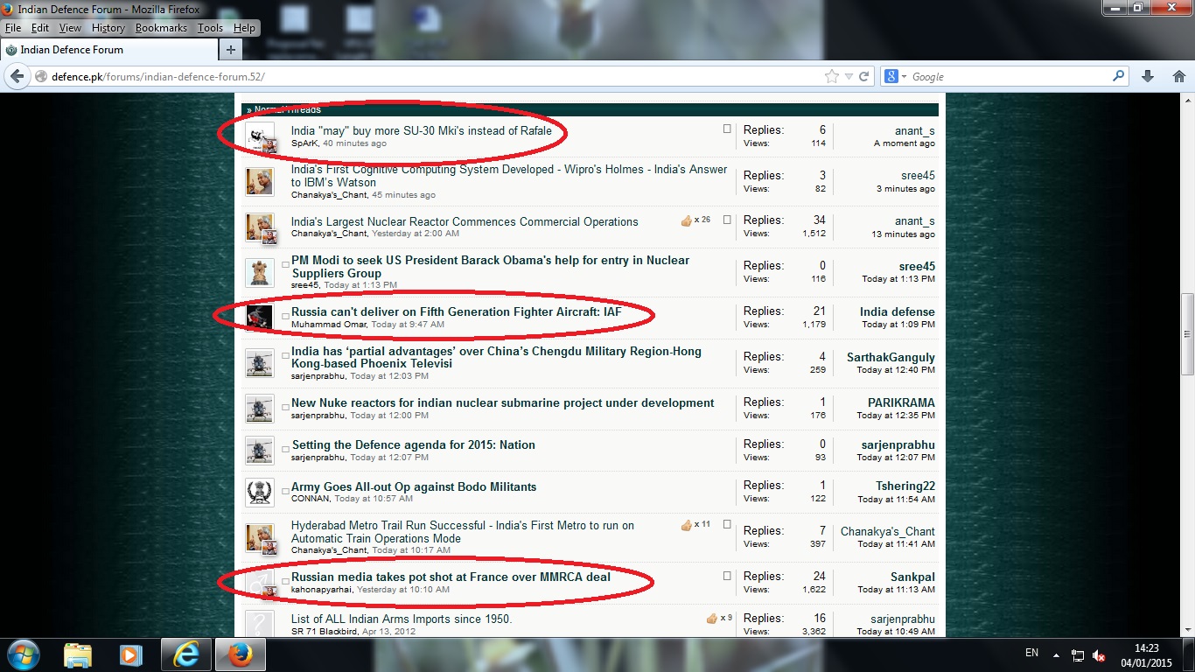Open the Help menu
This screenshot has width=1195, height=672.
click(x=244, y=28)
